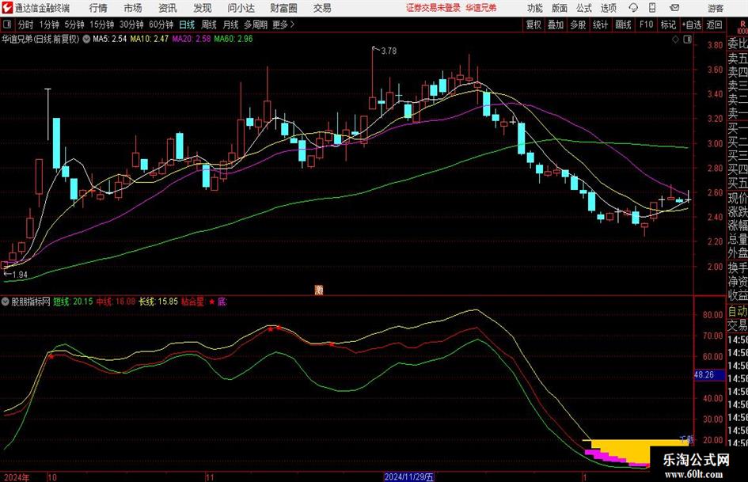Image resolution: width=748 pixels, height=482 pixels.
Task: Switch to 15分钟 period
Action: click(101, 25)
